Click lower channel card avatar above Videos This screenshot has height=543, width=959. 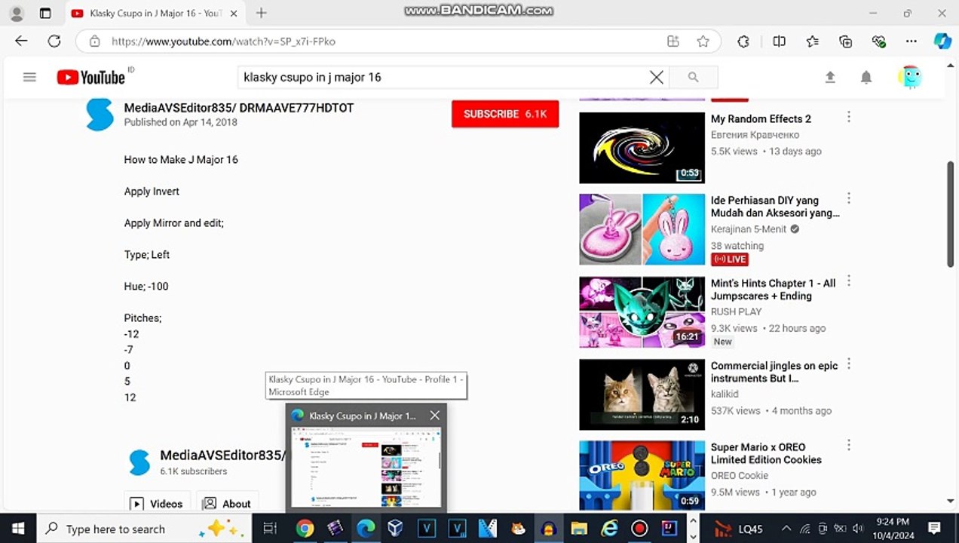point(139,462)
